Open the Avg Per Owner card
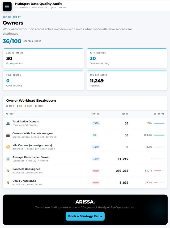Screen dimensions: 170x228 (x=127, y=81)
